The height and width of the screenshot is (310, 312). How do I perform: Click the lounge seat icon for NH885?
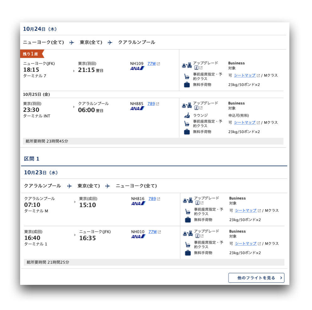coord(187,115)
